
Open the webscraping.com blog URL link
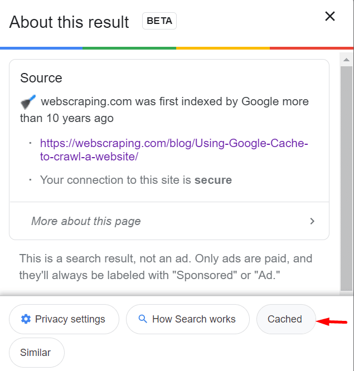click(173, 150)
